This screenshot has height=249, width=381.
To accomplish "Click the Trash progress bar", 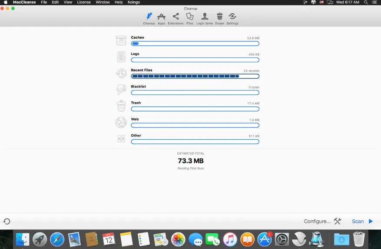I will tap(195, 109).
